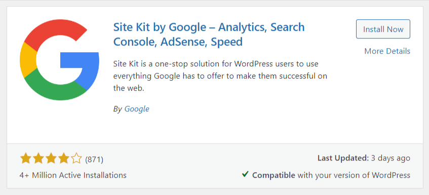Click the Compatible with your version text

click(331, 175)
